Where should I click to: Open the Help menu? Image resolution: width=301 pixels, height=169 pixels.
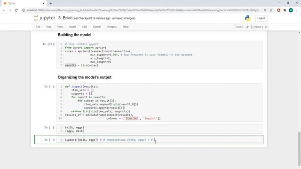click(126, 27)
